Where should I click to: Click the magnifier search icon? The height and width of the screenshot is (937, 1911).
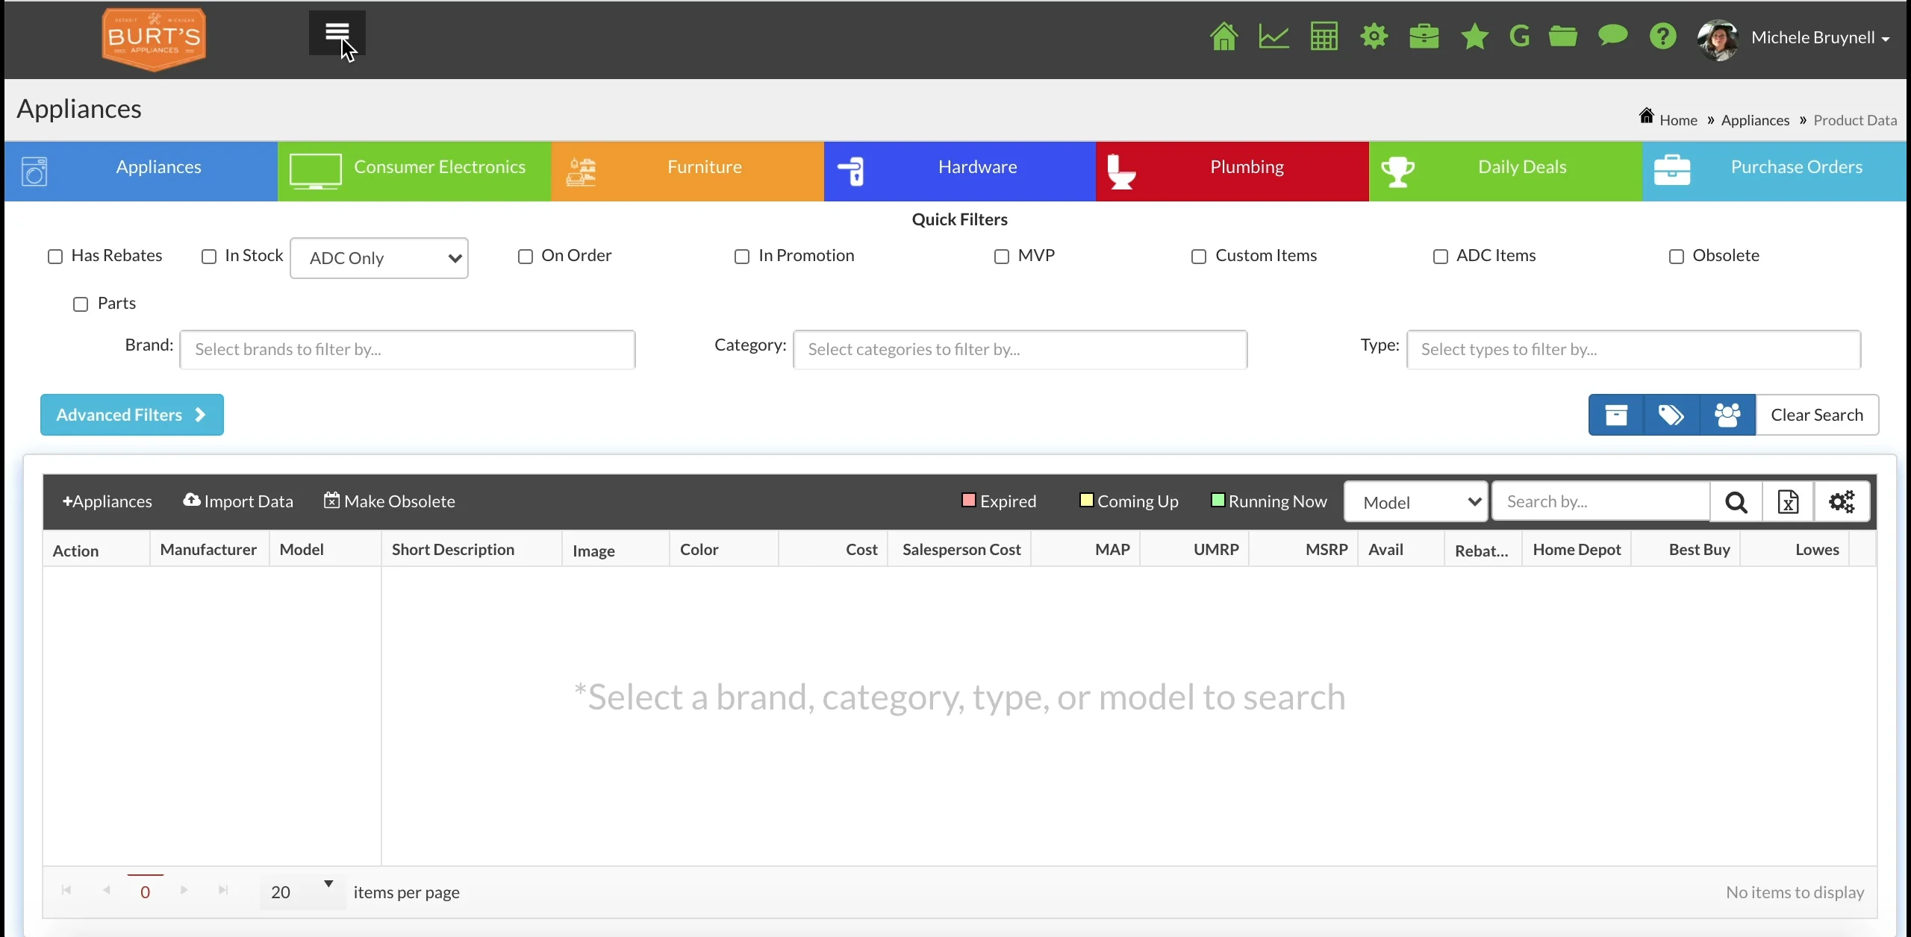click(1736, 502)
